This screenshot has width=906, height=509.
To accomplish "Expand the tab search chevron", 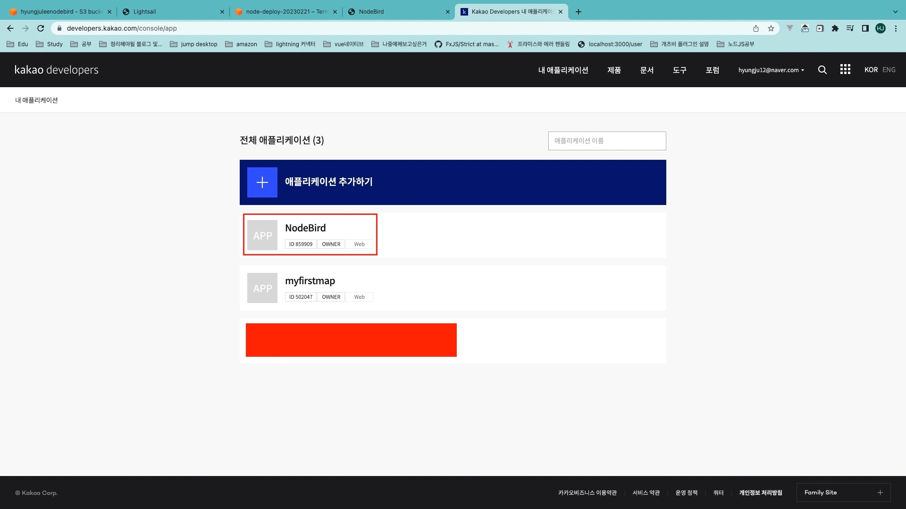I will (896, 12).
